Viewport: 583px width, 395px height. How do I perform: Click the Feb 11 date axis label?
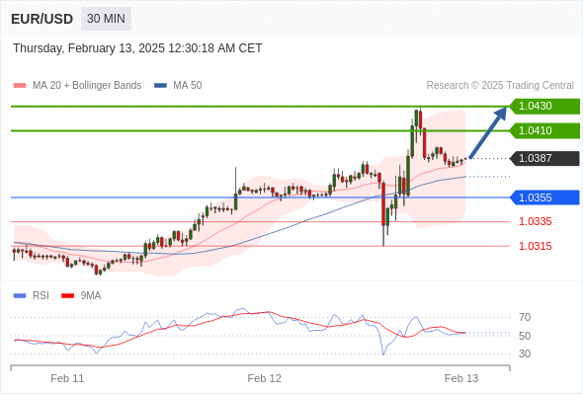(67, 378)
